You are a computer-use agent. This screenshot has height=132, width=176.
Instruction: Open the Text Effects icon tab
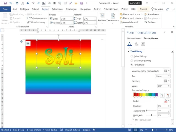(136, 44)
